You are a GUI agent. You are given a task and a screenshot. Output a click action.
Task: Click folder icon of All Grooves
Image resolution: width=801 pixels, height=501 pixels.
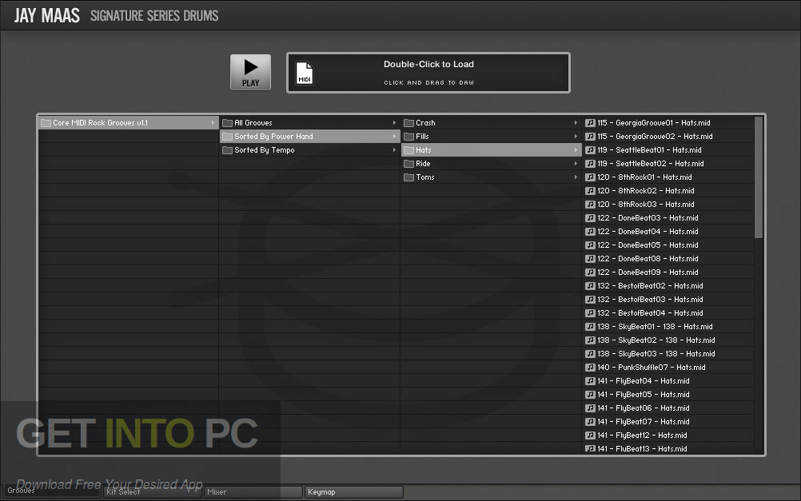tap(227, 122)
